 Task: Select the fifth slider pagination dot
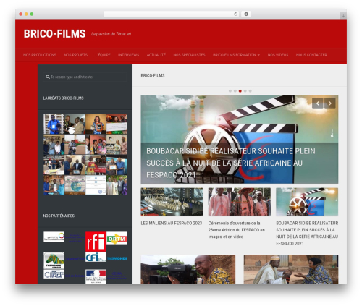[251, 91]
